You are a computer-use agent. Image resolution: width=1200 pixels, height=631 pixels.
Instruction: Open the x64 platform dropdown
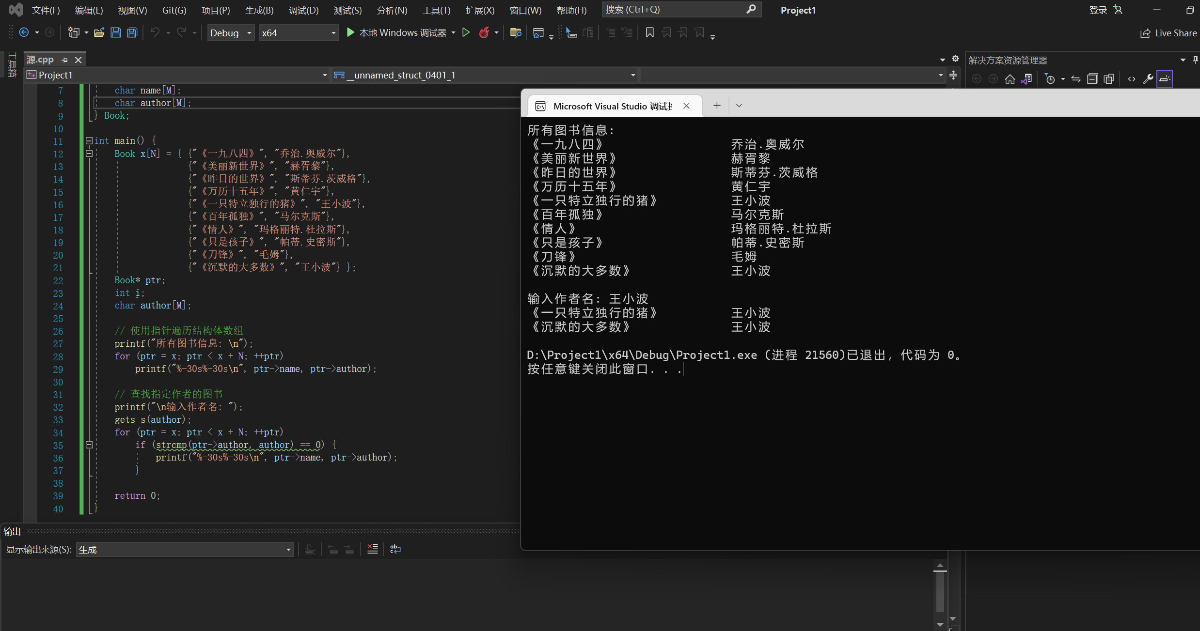[299, 33]
